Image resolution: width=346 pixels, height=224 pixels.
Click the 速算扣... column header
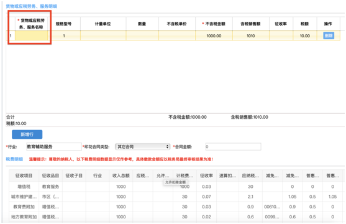click(227, 175)
